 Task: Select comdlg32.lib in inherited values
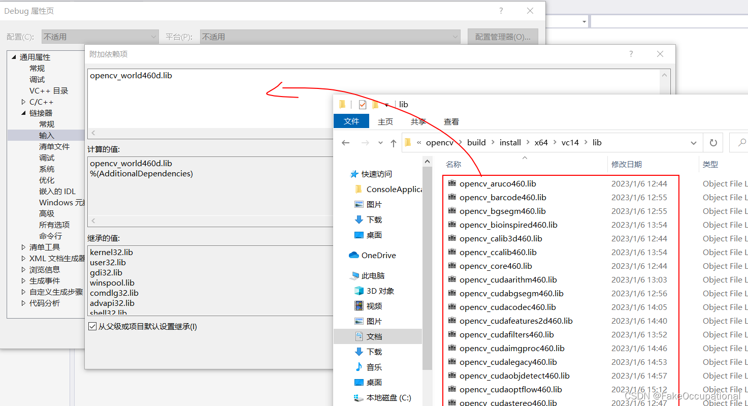[114, 293]
